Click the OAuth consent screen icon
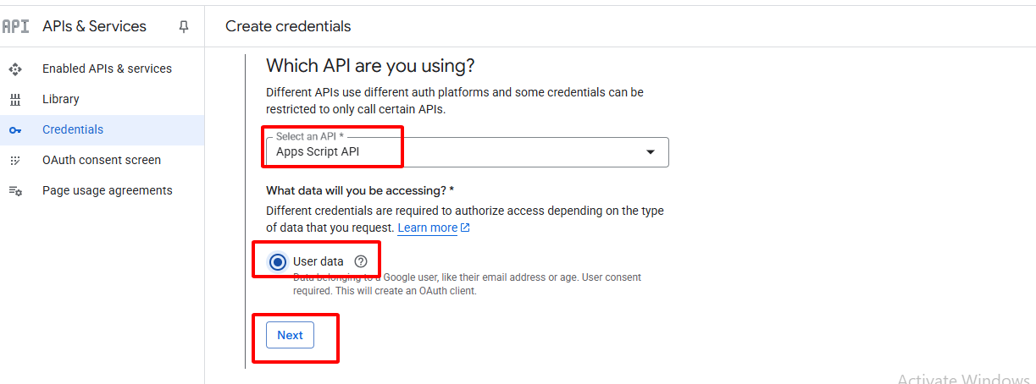 [15, 160]
